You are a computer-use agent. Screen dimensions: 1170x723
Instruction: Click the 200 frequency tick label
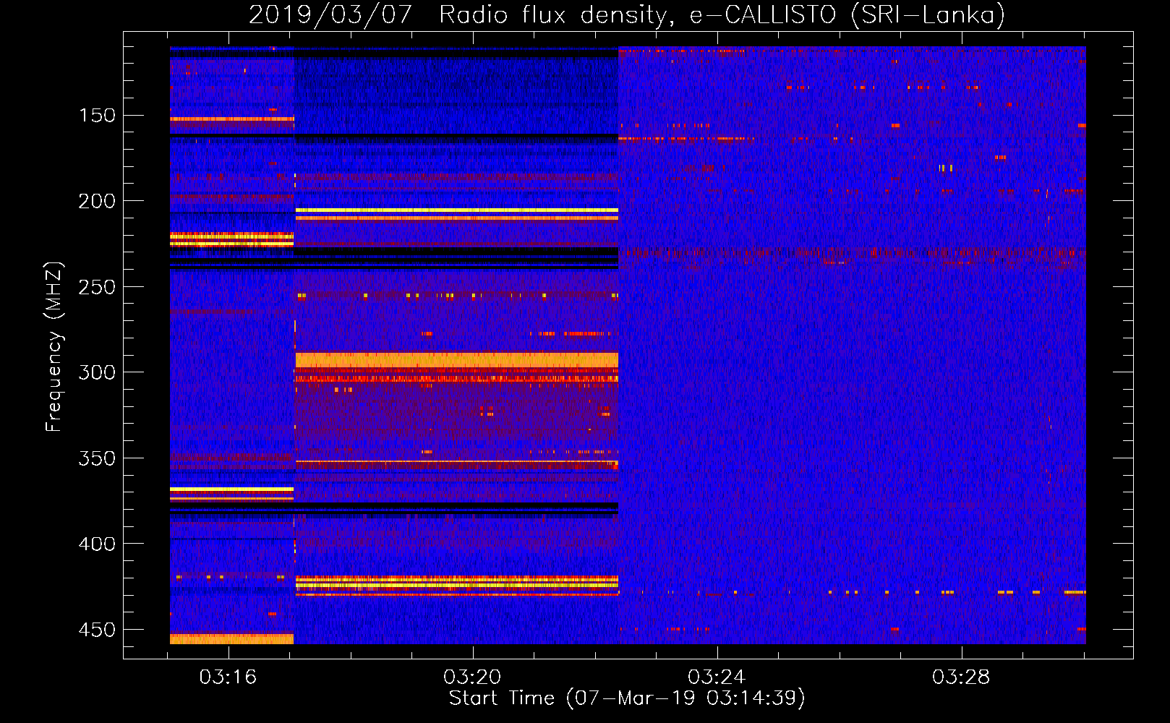click(97, 201)
